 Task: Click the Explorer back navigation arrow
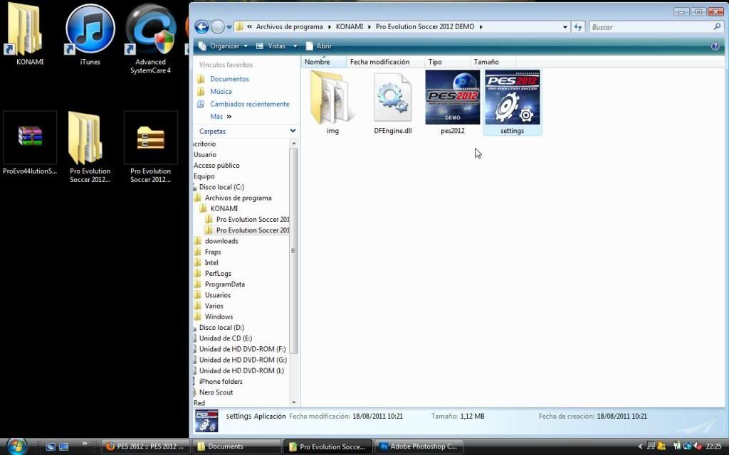201,27
